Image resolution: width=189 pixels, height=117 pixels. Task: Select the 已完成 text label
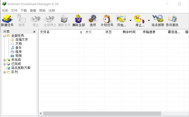16,64
